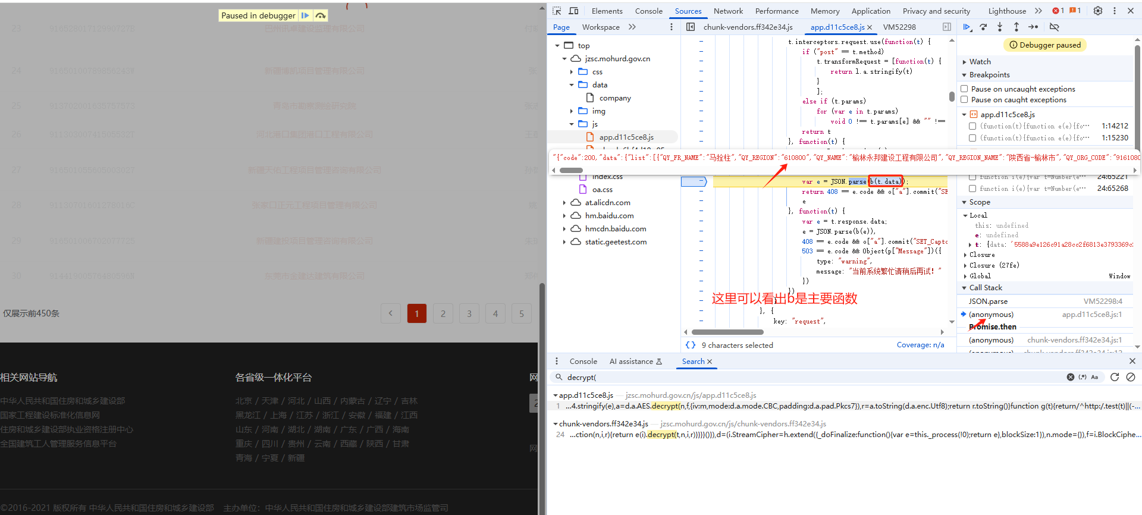This screenshot has height=515, width=1142.
Task: Toggle the device toolbar icon
Action: coord(573,11)
